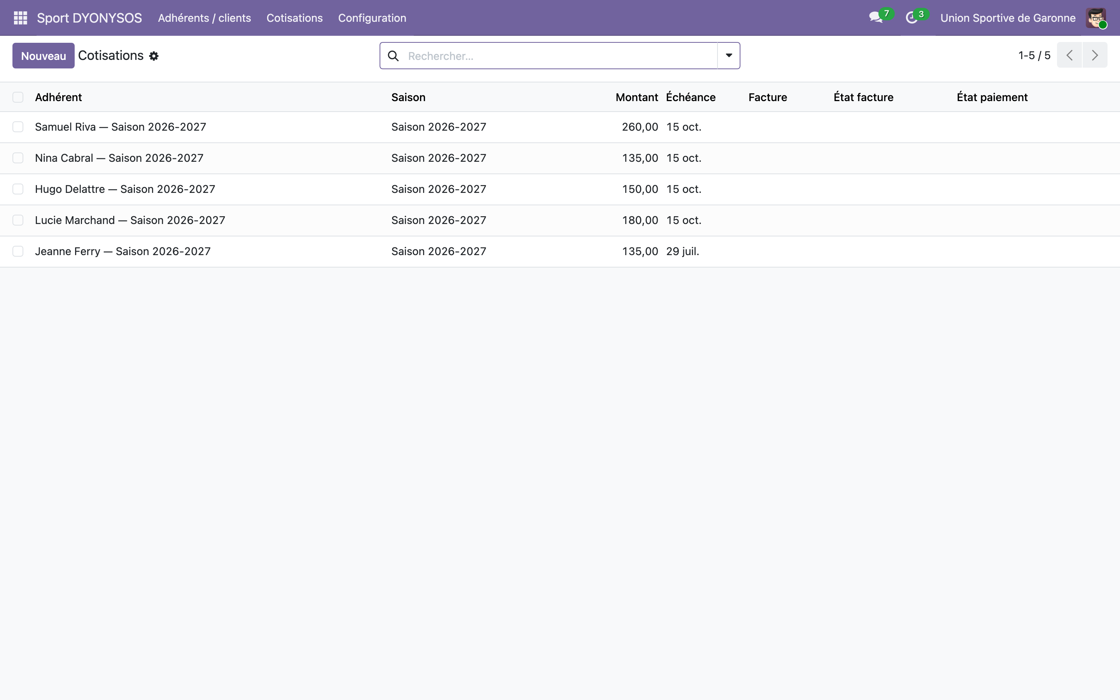Open Lucie Marchand — Saison 2026-2027 record
This screenshot has width=1120, height=700.
click(130, 220)
